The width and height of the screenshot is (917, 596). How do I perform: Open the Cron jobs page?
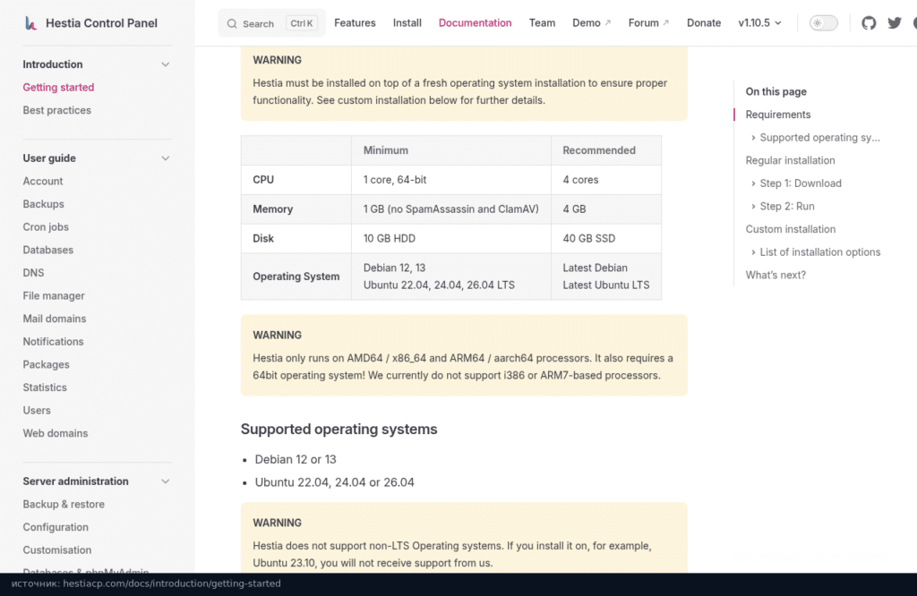click(46, 226)
